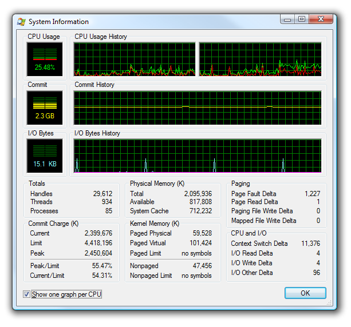The height and width of the screenshot is (327, 351).
Task: Click the first CPU usage history graph
Action: click(x=135, y=59)
